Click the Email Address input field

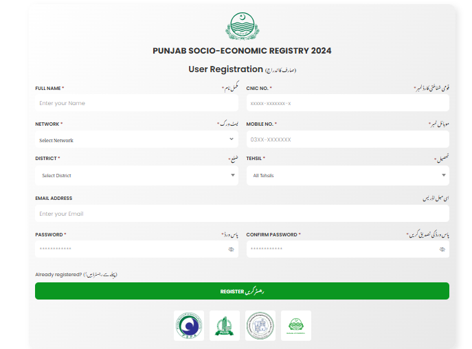pyautogui.click(x=242, y=214)
